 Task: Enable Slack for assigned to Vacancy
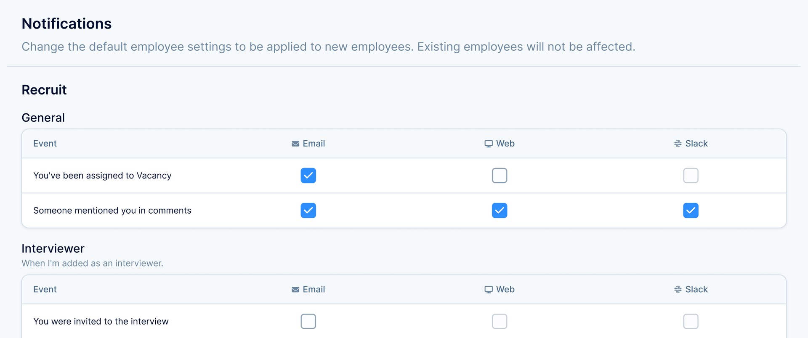click(x=691, y=176)
